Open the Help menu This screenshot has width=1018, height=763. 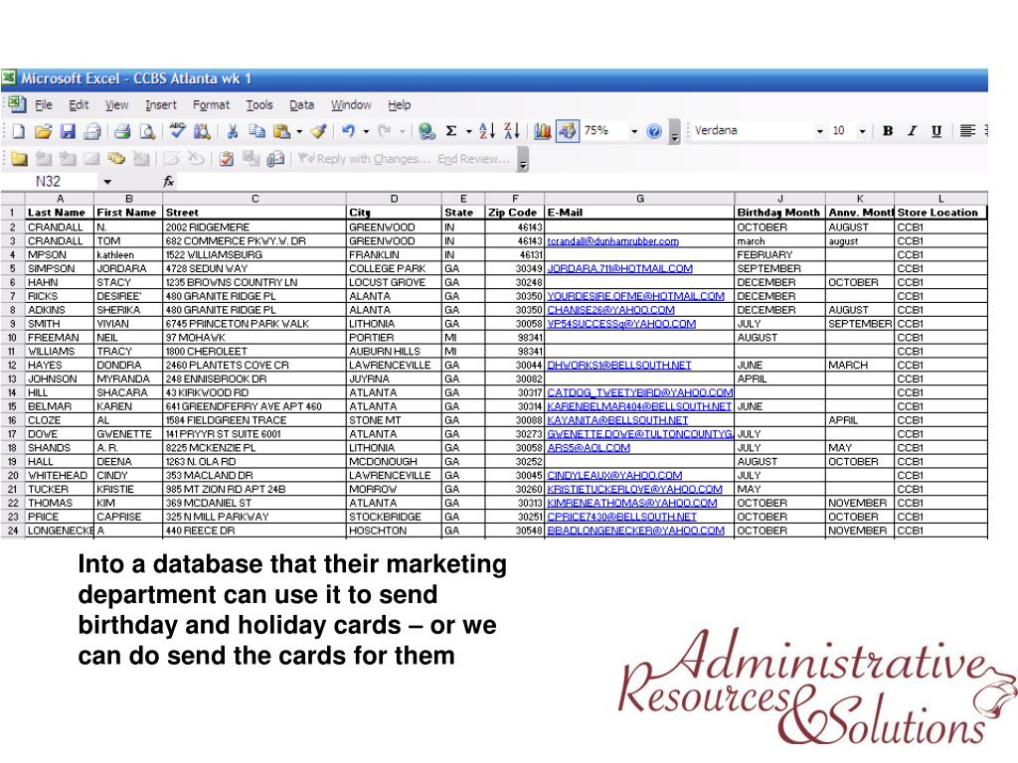[400, 105]
